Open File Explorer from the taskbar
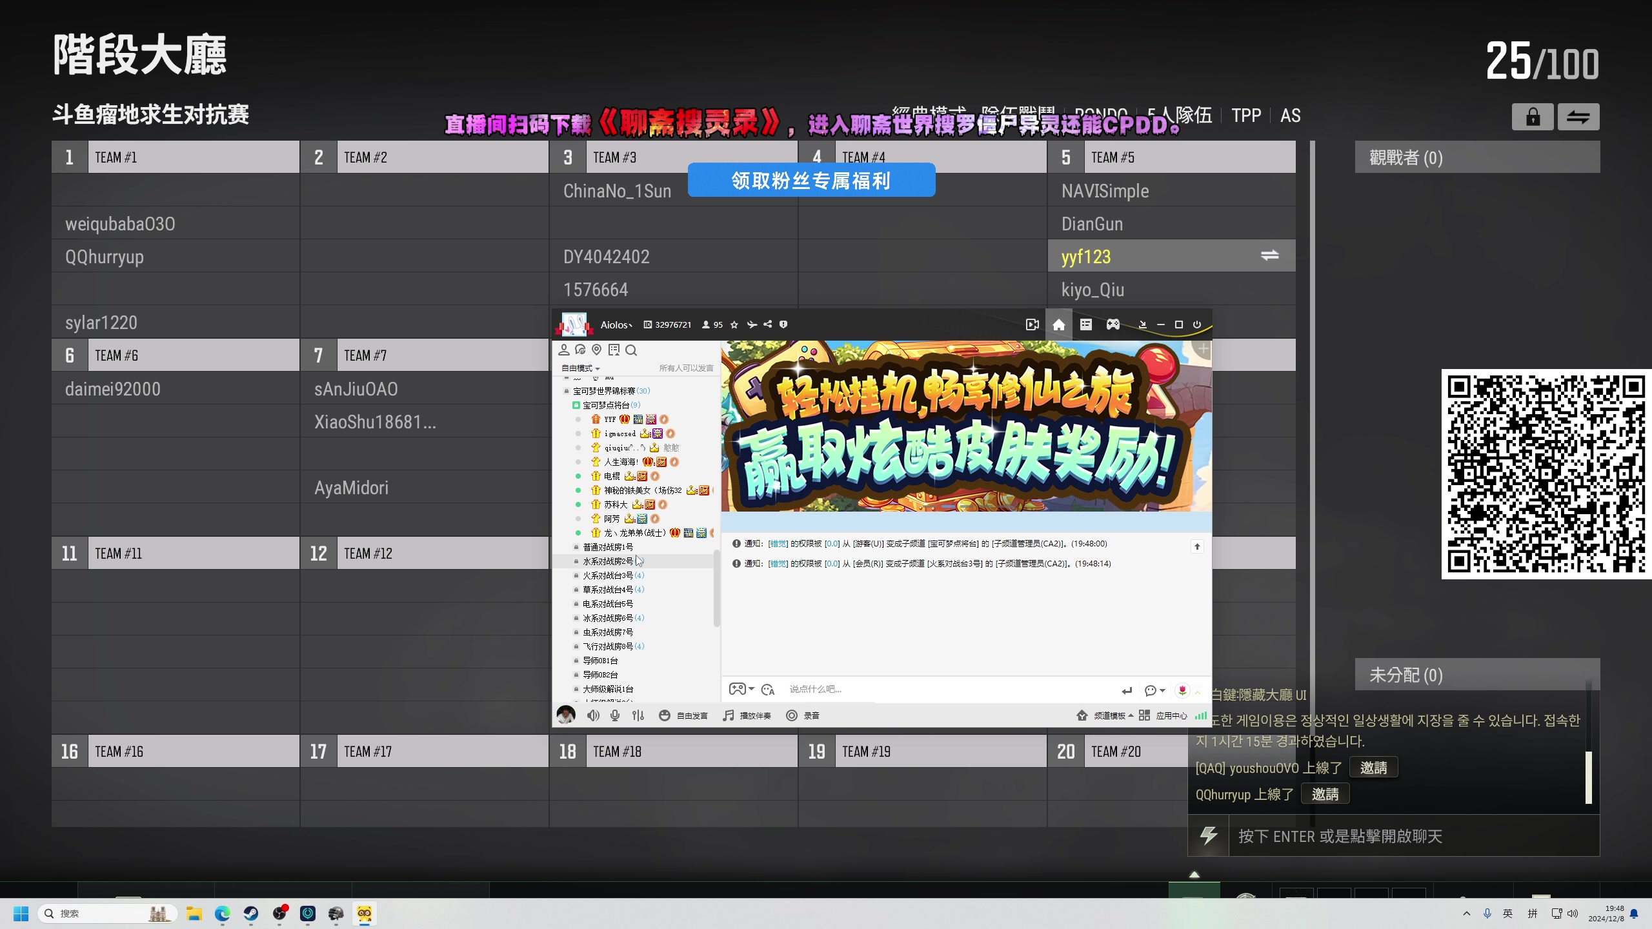This screenshot has width=1652, height=929. click(194, 914)
